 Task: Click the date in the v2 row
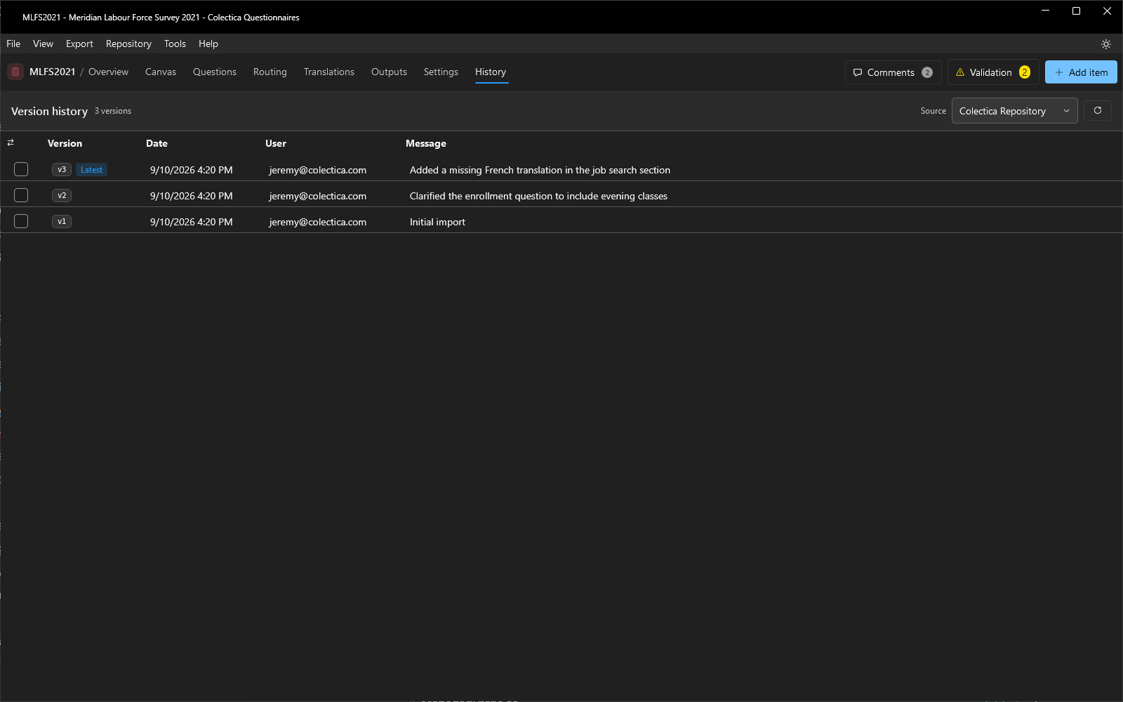(x=192, y=196)
